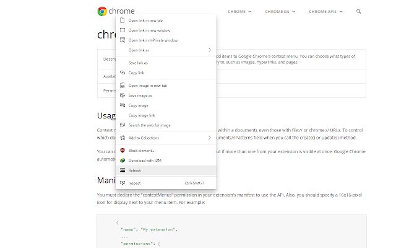The height and width of the screenshot is (248, 396).
Task: Click the "name": "My extension" code line
Action: (x=149, y=229)
